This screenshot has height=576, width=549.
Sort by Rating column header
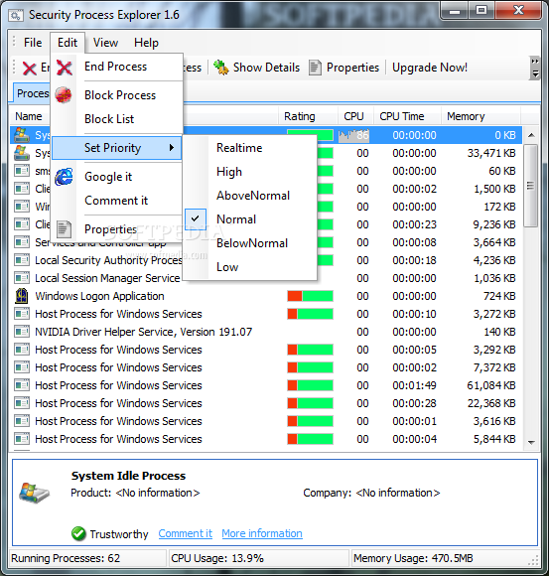[x=308, y=116]
